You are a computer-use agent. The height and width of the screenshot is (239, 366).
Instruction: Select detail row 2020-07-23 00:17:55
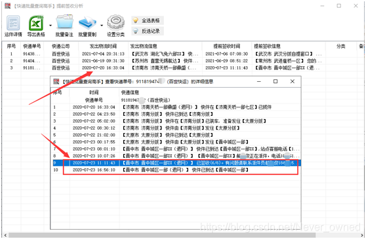(176, 142)
